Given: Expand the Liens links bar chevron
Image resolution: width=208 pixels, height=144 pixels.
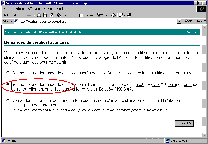Looking at the screenshot, I should (205, 21).
